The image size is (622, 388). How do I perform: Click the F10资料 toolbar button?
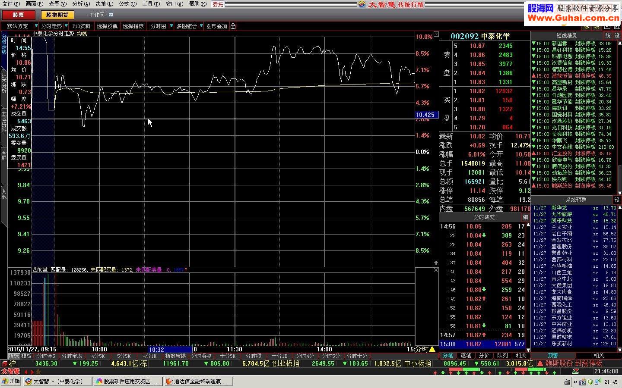82,26
